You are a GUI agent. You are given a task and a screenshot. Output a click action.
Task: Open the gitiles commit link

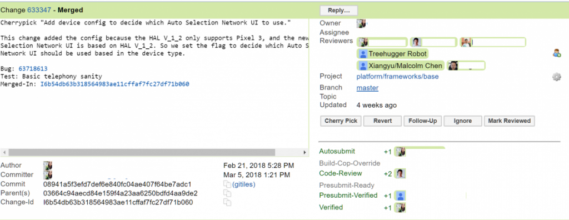(x=243, y=184)
